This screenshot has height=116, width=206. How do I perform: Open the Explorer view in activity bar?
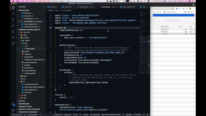coord(13,8)
